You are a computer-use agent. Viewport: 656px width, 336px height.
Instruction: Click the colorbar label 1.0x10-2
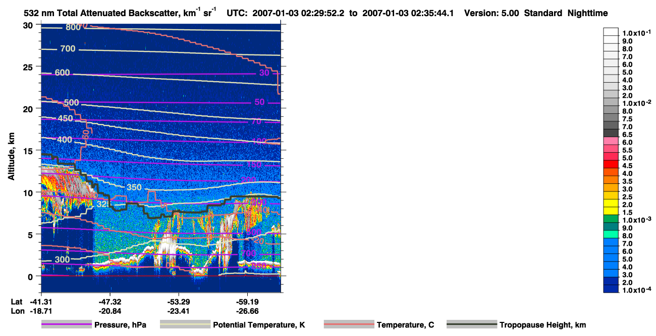click(x=637, y=103)
